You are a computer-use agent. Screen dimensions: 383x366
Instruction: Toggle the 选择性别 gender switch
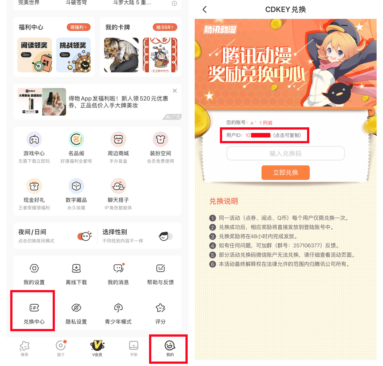pyautogui.click(x=165, y=236)
